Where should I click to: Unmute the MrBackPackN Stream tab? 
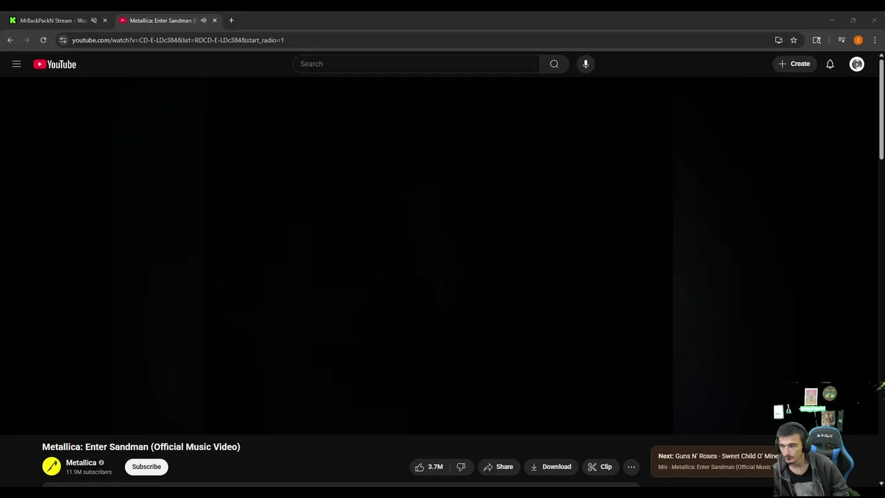pyautogui.click(x=94, y=20)
